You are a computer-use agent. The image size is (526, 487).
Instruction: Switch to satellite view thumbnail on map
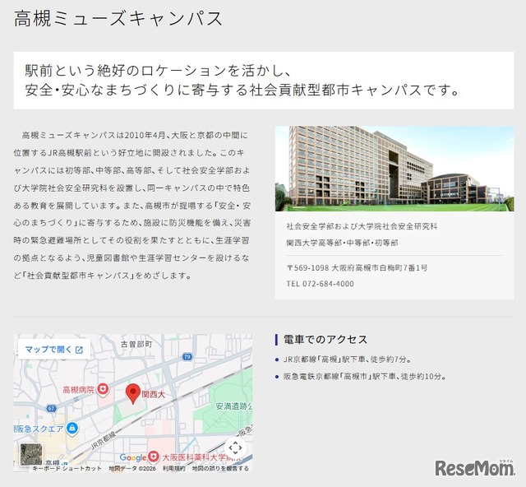pos(31,454)
